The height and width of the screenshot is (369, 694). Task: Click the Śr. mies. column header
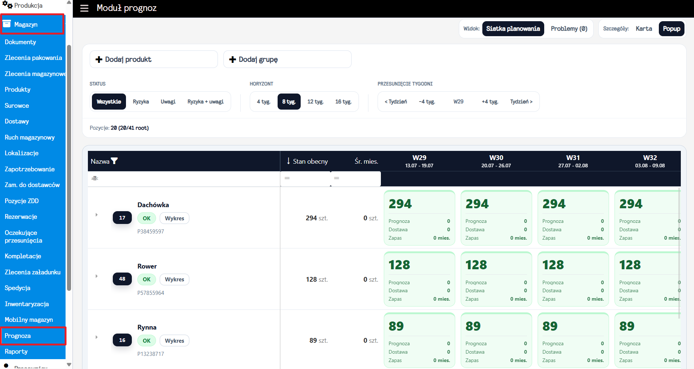366,161
